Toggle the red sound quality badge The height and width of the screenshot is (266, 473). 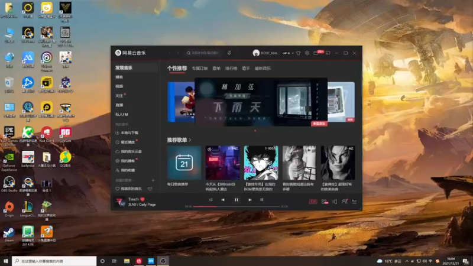313,202
